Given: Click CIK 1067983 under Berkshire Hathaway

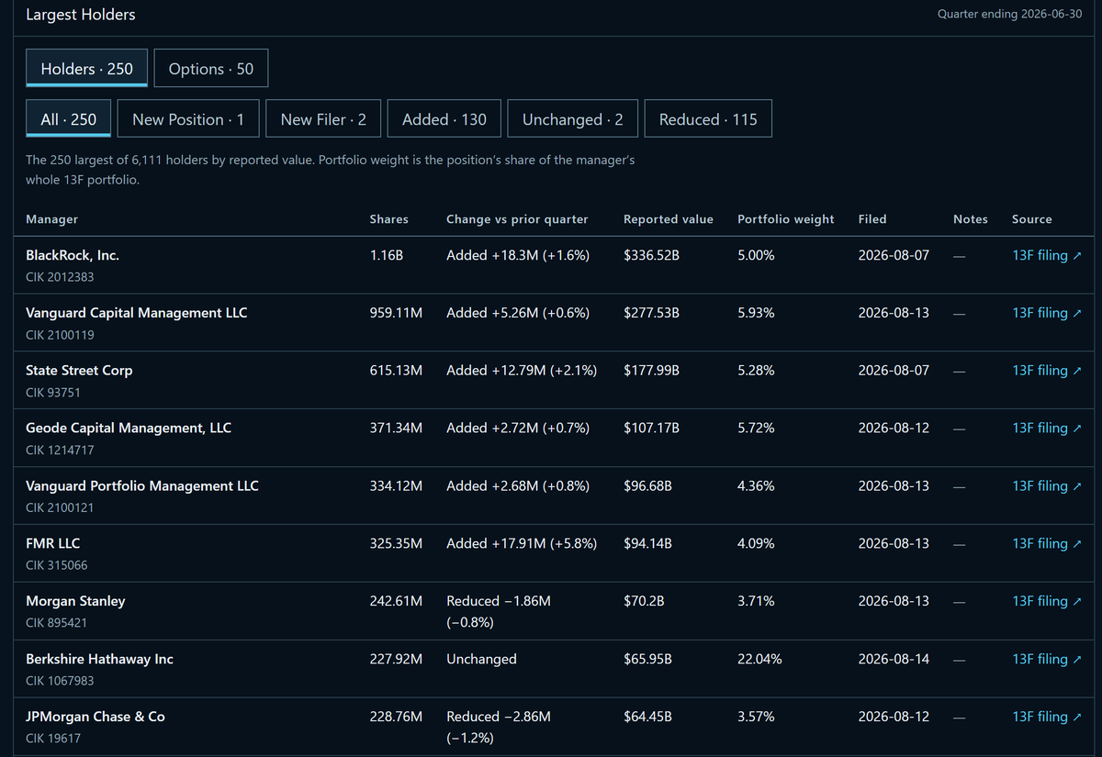Looking at the screenshot, I should (60, 681).
